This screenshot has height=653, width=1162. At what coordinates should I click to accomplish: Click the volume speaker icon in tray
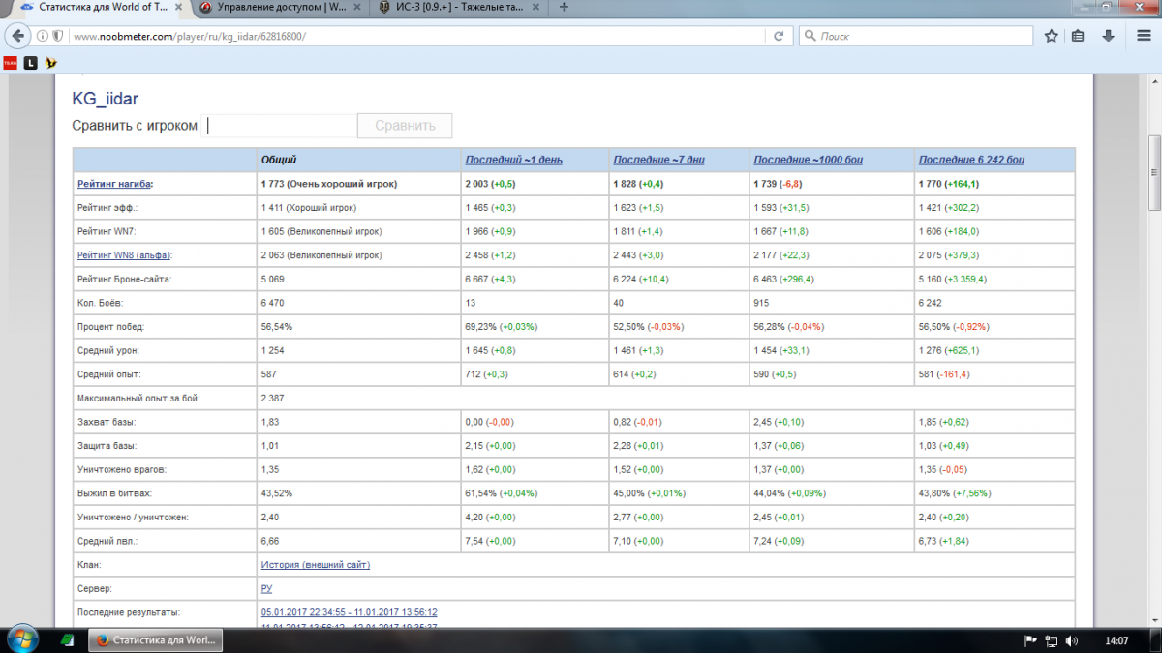click(x=1072, y=640)
